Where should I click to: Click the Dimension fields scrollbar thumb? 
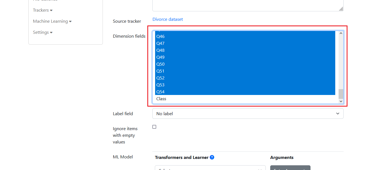click(341, 94)
